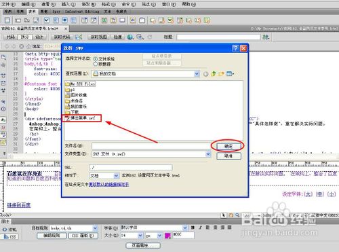Switch to 代码 view

pyautogui.click(x=10, y=37)
